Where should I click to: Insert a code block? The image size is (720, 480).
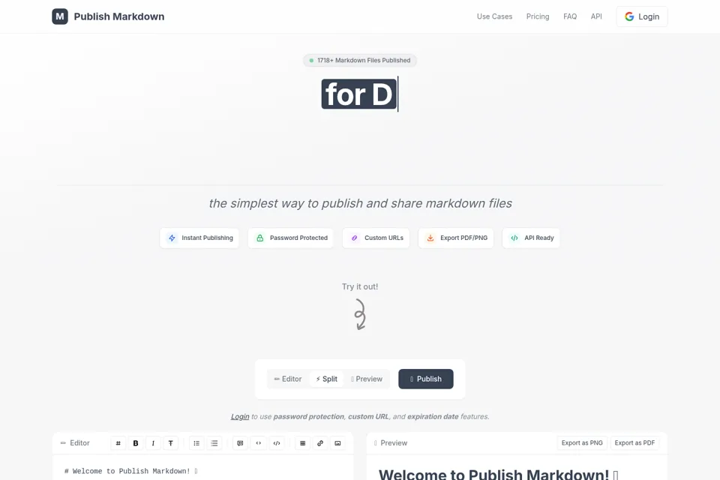tap(277, 443)
